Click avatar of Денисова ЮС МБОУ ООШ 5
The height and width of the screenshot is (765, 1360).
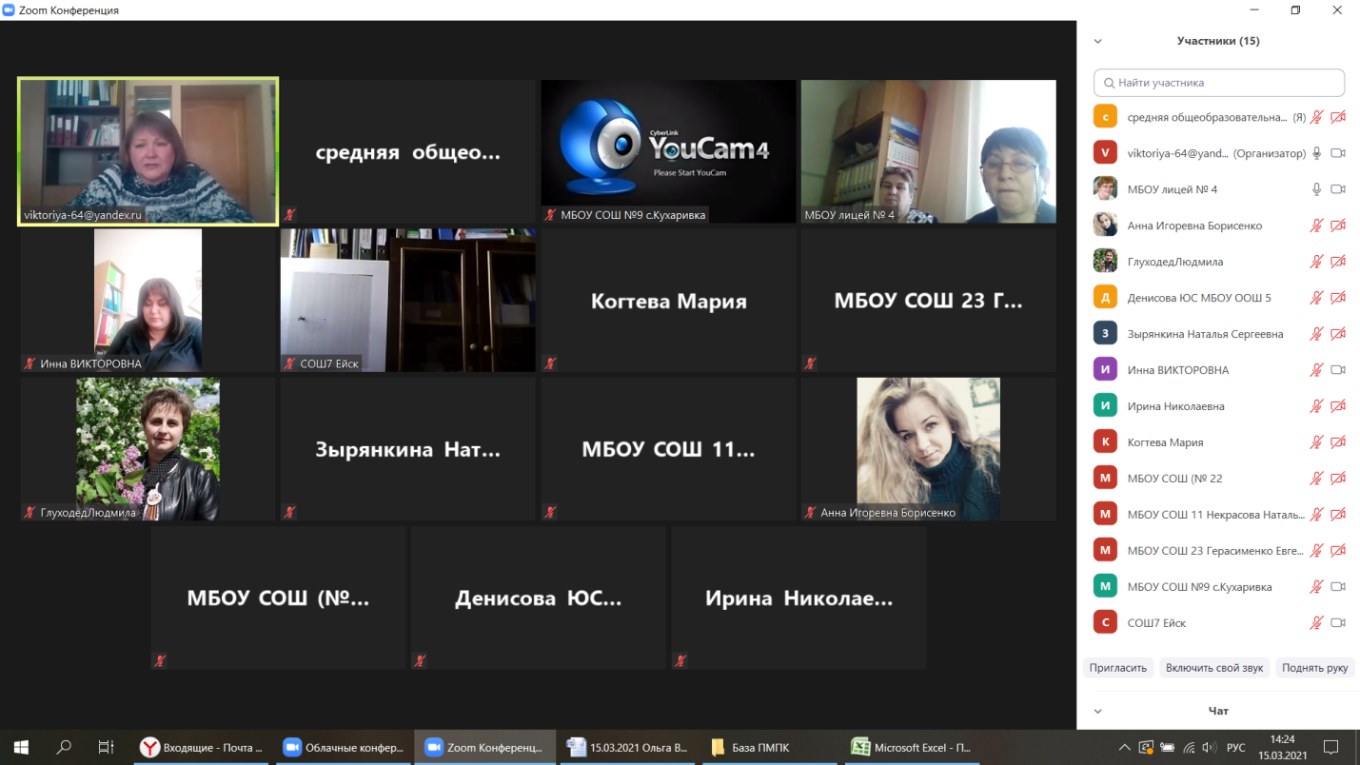pos(1104,298)
